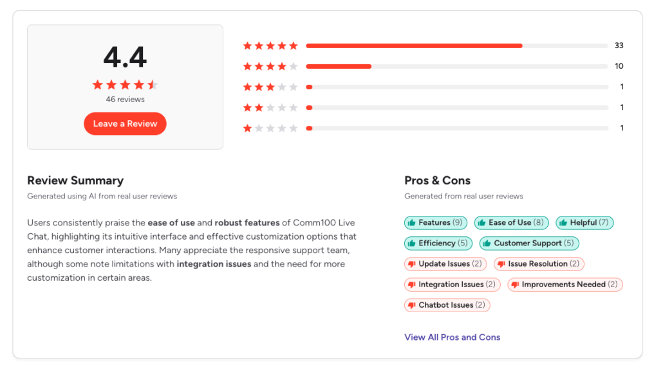The height and width of the screenshot is (370, 654).
Task: Select the Issue Resolution cons tag
Action: [x=539, y=264]
